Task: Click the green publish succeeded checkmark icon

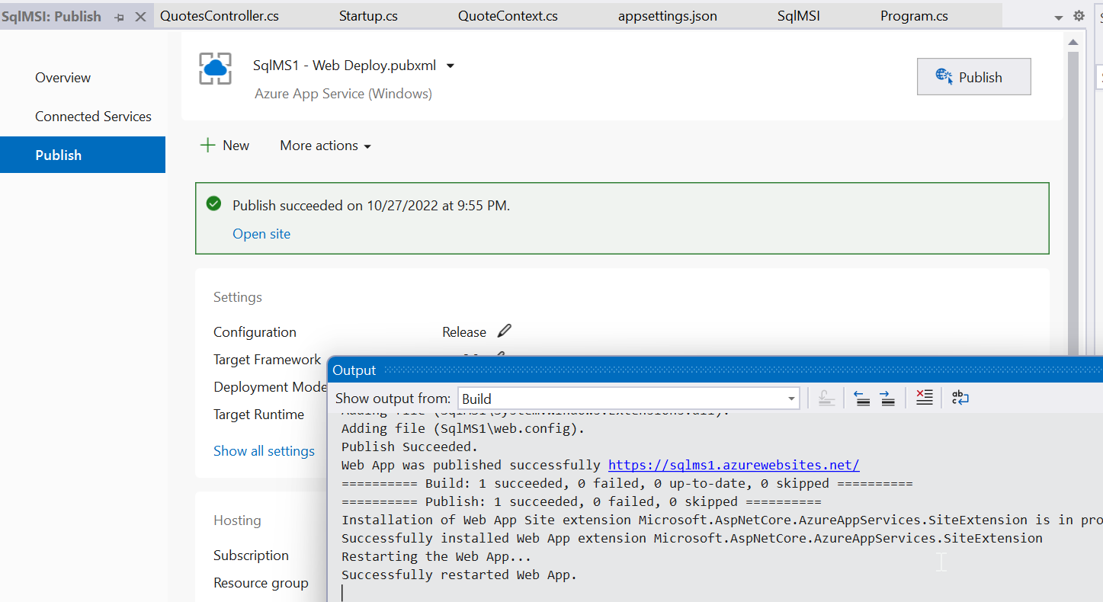Action: point(214,203)
